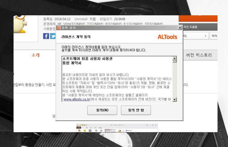The height and width of the screenshot is (147, 228).
Task: Close the 알씨 설치 installer dialog
Action: point(180,28)
